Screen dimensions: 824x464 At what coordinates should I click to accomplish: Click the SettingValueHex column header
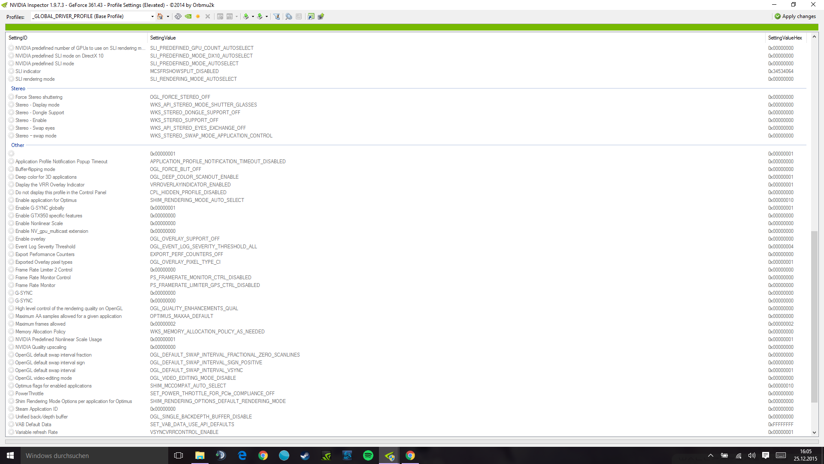pyautogui.click(x=785, y=38)
